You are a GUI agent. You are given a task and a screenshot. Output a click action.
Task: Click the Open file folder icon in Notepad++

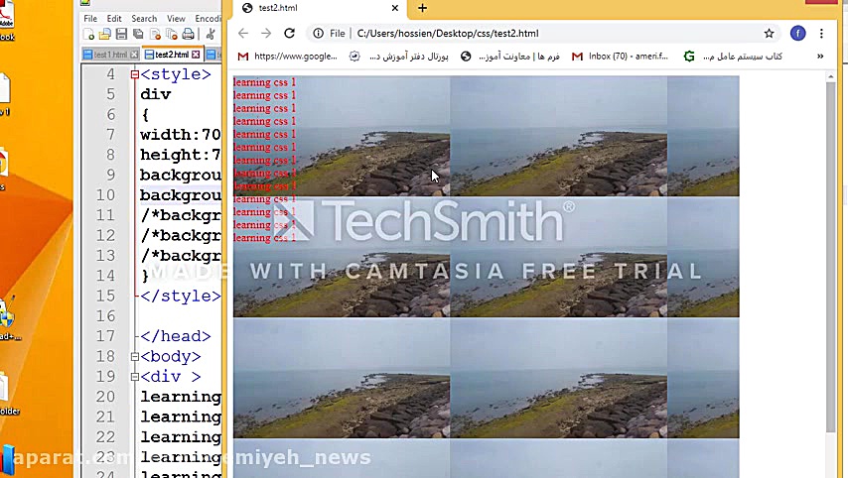105,35
